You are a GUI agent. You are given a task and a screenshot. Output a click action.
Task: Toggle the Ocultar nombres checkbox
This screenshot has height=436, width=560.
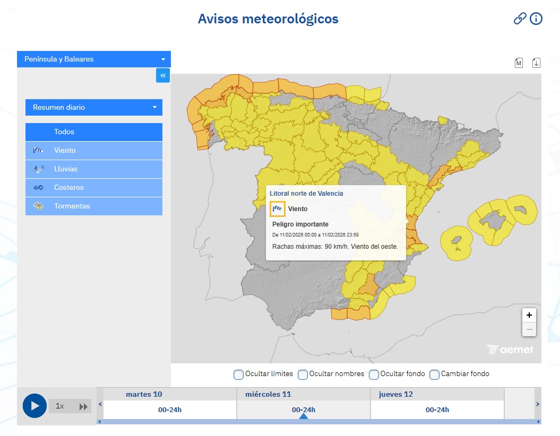coord(303,374)
